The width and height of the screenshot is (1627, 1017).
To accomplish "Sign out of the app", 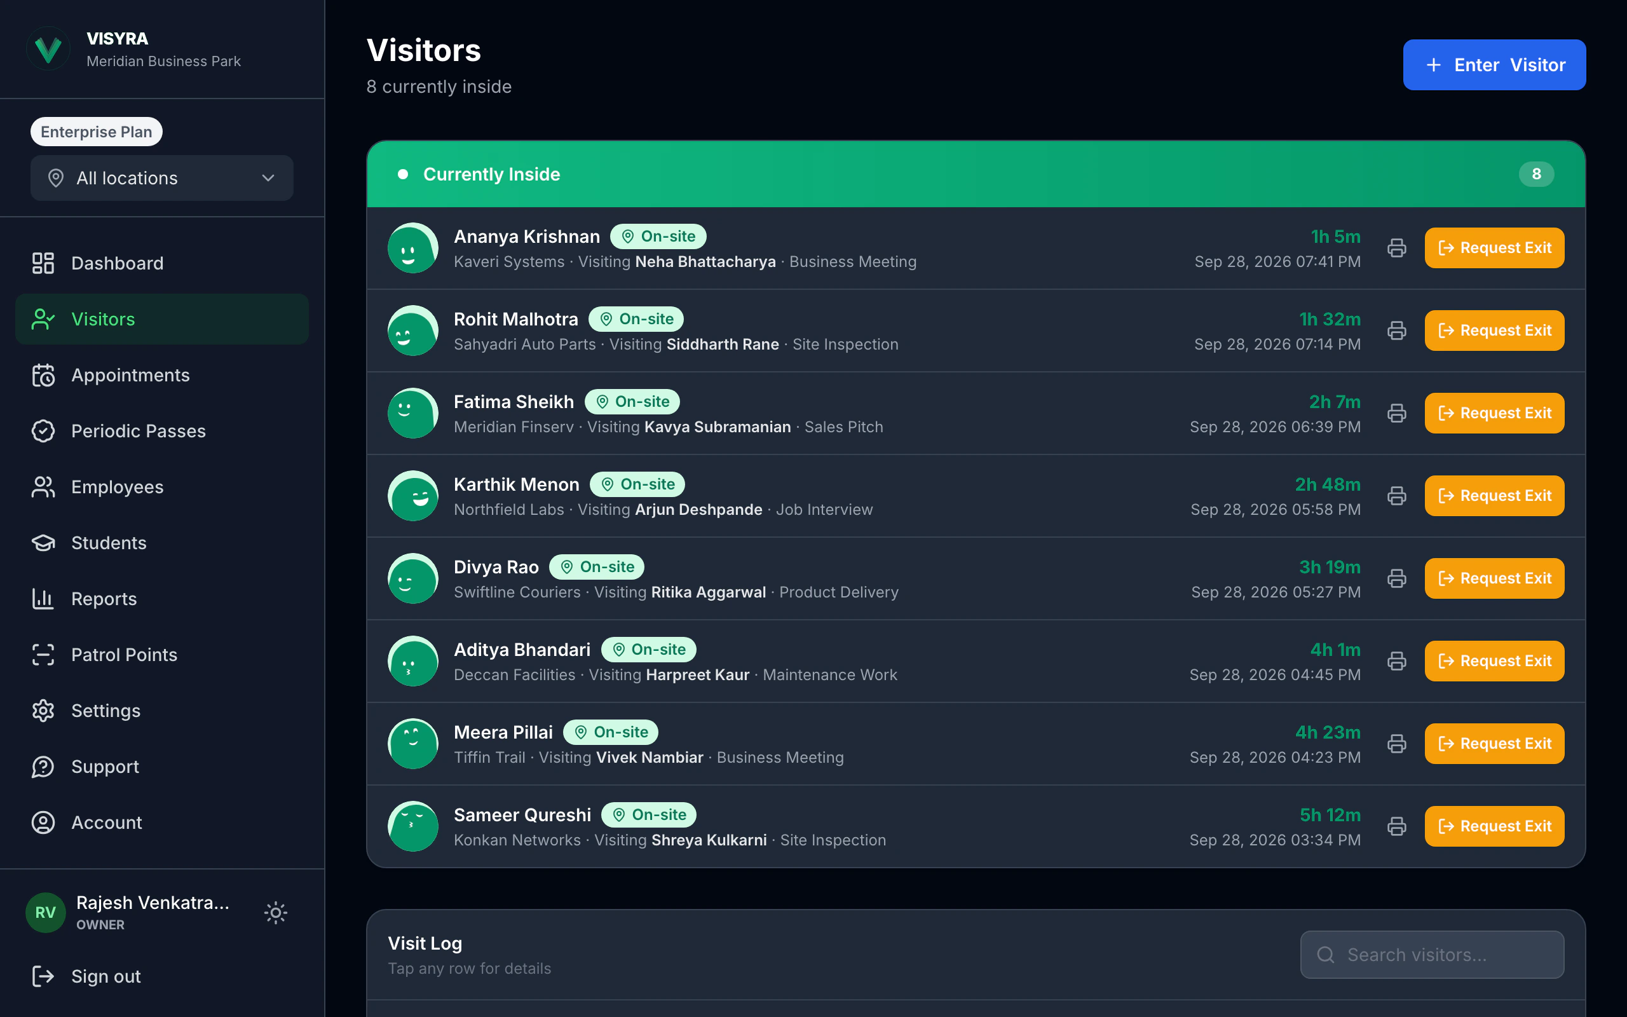I will [x=162, y=977].
